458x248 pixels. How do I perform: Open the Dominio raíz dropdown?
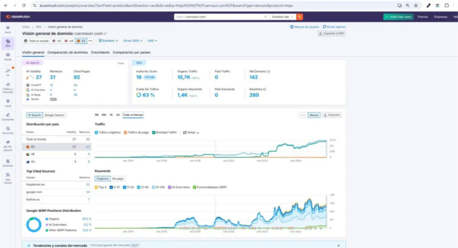click(283, 17)
